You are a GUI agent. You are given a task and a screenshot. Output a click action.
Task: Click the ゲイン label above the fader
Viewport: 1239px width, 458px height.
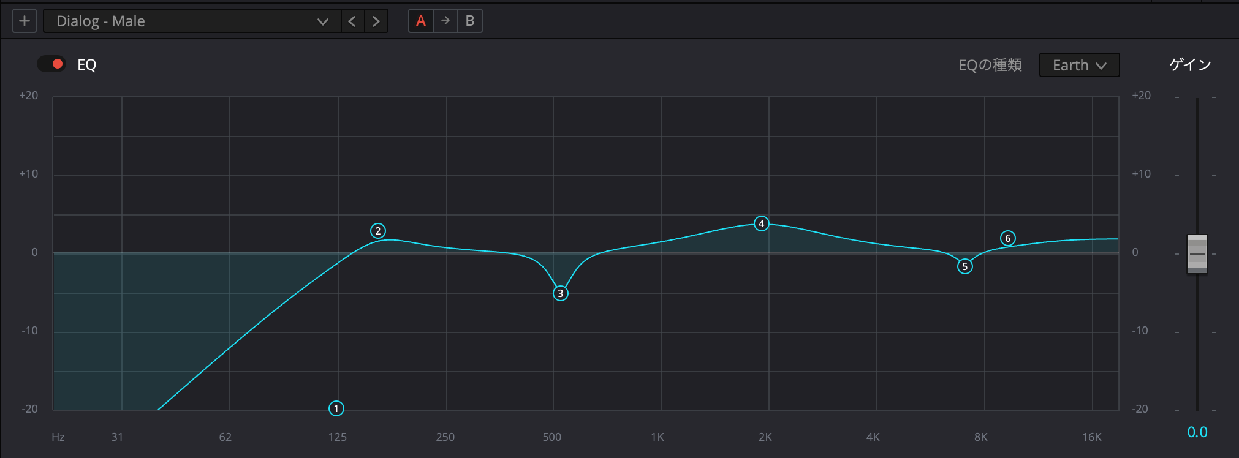pos(1190,65)
